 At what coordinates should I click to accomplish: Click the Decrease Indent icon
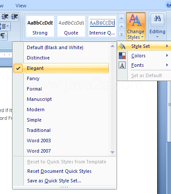pyautogui.click(x=5, y=16)
